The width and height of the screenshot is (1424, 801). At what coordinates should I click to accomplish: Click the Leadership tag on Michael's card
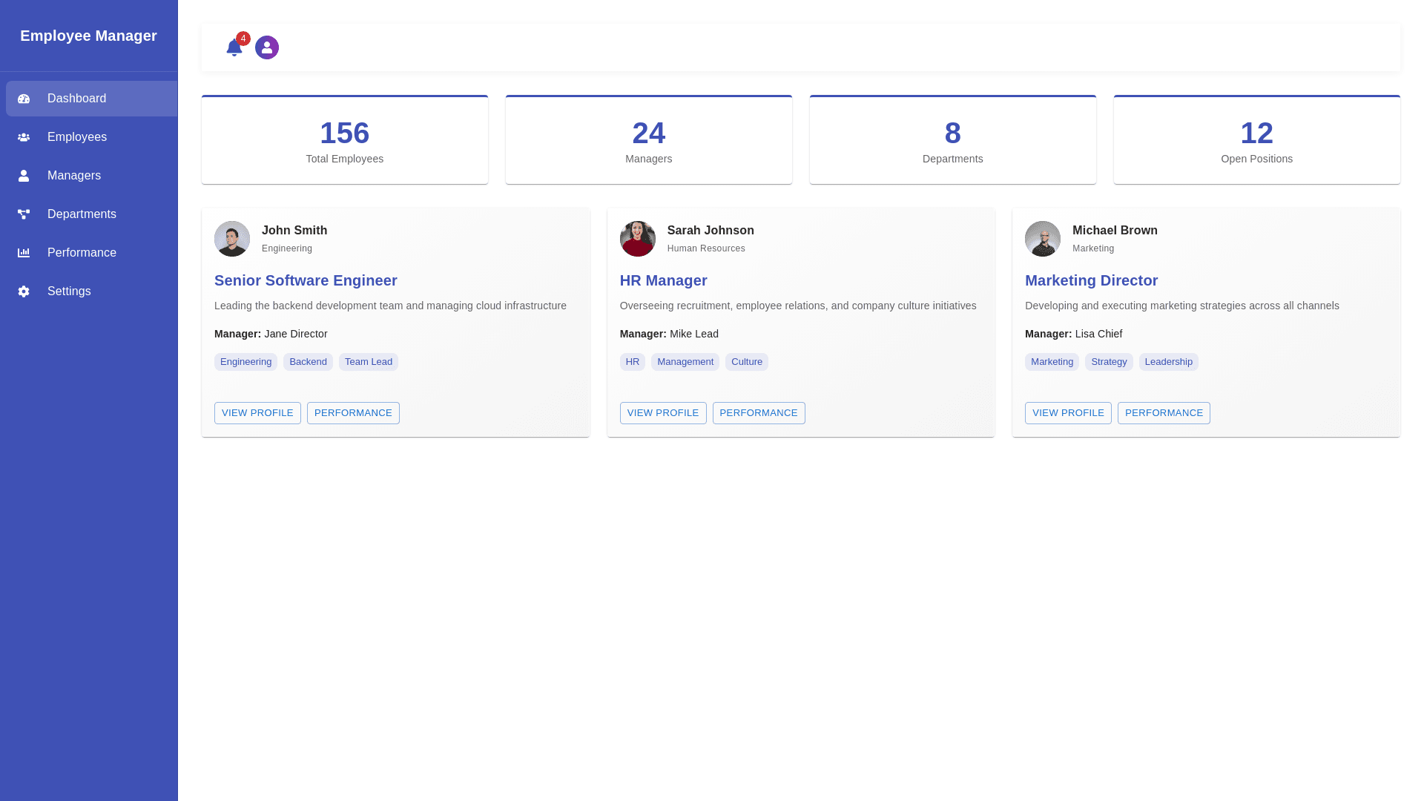pos(1168,362)
